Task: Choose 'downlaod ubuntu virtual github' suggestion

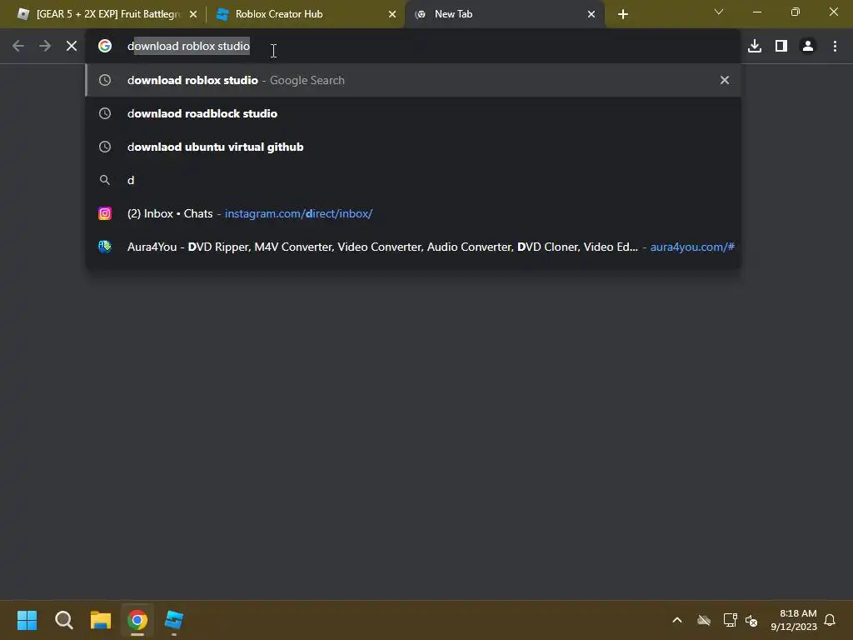Action: [x=413, y=147]
